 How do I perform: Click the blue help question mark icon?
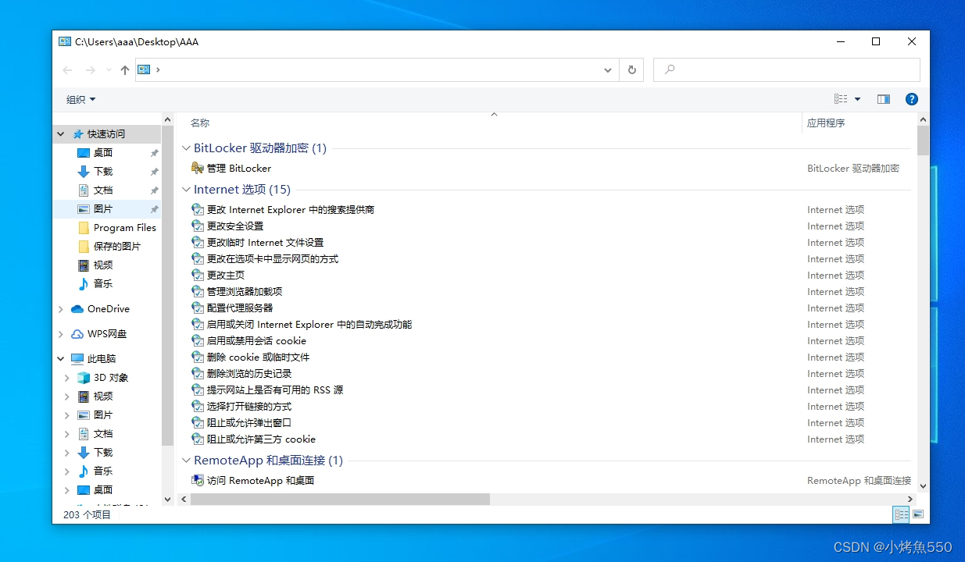pos(911,99)
